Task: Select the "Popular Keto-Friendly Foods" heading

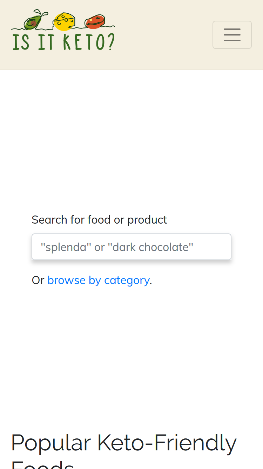Action: pyautogui.click(x=124, y=450)
